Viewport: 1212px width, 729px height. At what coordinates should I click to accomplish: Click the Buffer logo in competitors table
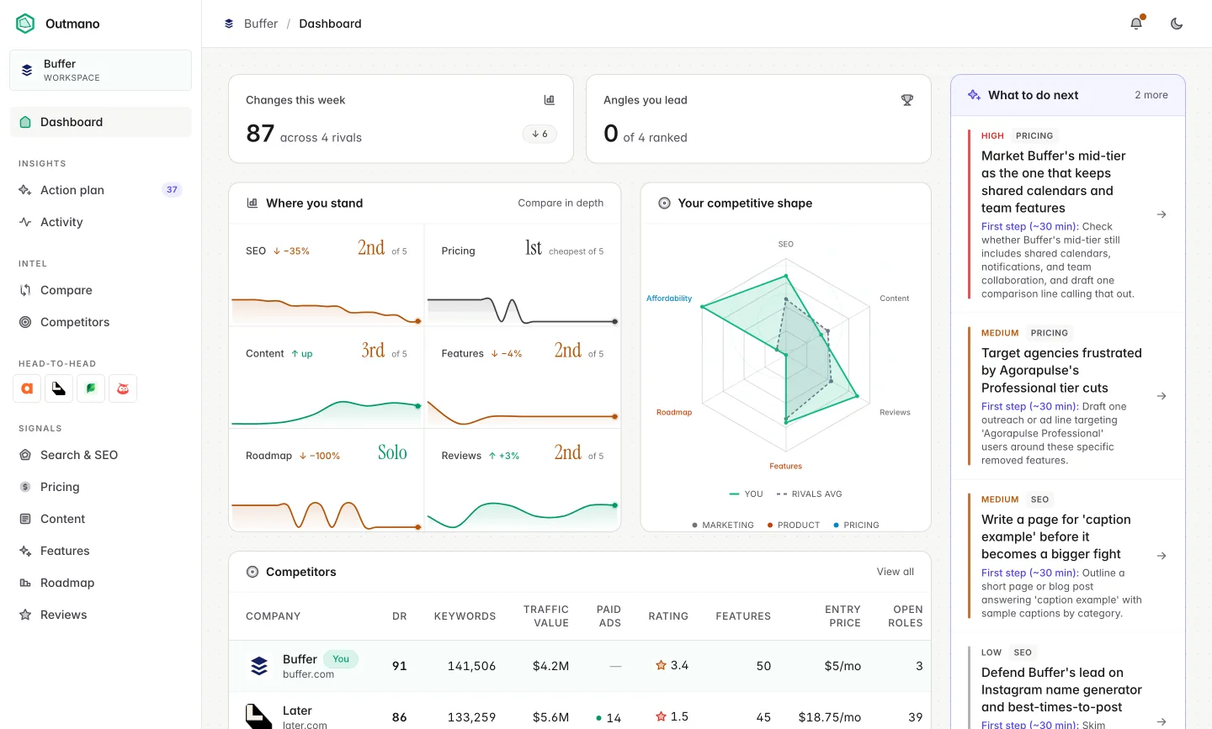click(259, 666)
